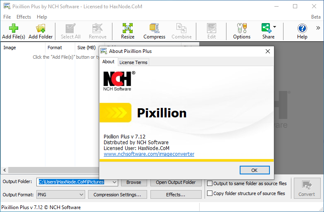This screenshot has height=212, width=324.
Task: Click the NCH Software logo in dialog
Action: 119,81
